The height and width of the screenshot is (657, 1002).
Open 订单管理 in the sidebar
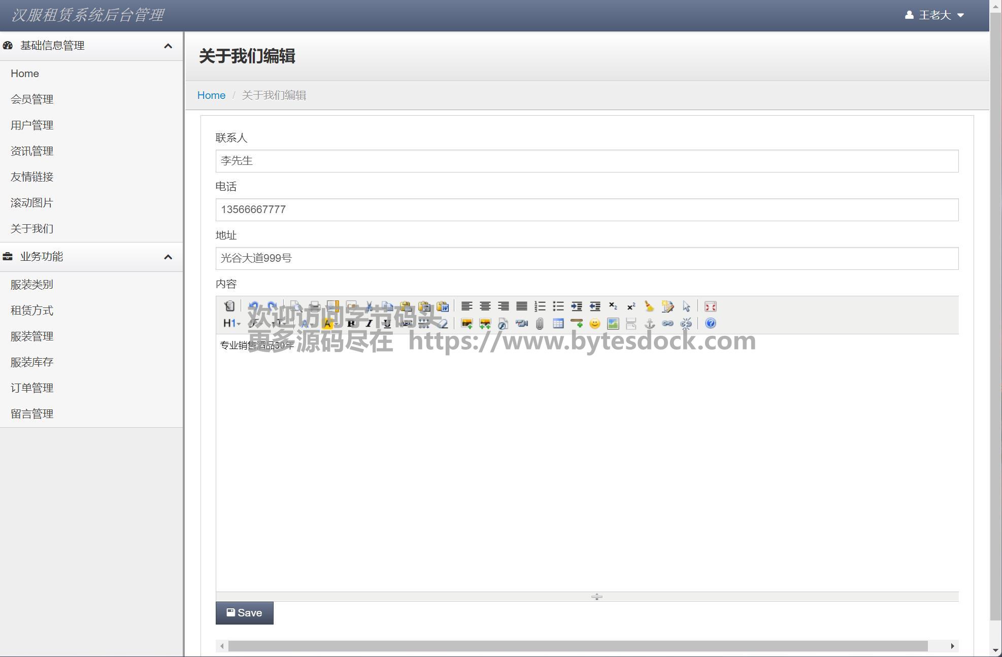tap(32, 388)
